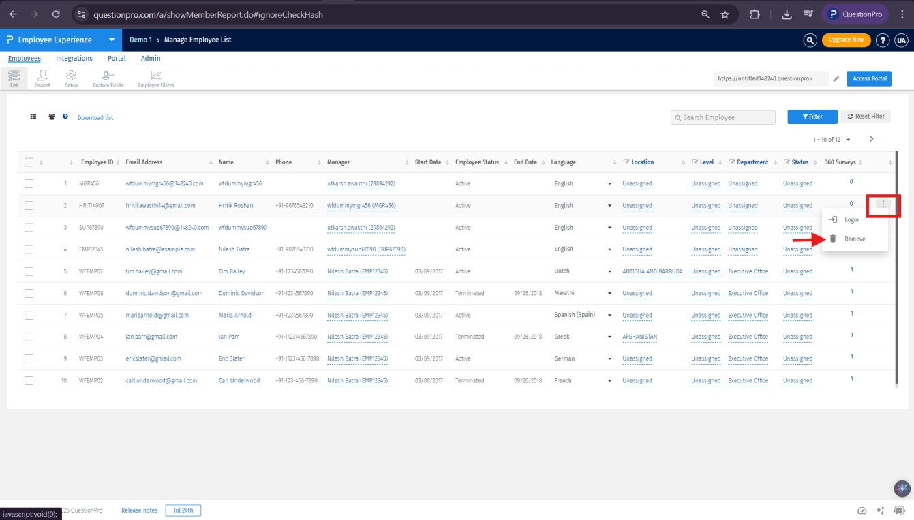The height and width of the screenshot is (520, 914).
Task: Open the help question mark icon
Action: [x=882, y=40]
